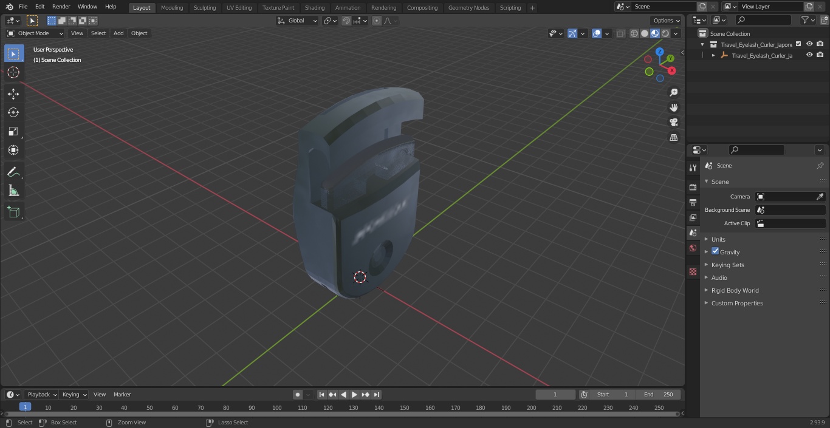Switch to the UV Editing workspace tab

[x=239, y=7]
